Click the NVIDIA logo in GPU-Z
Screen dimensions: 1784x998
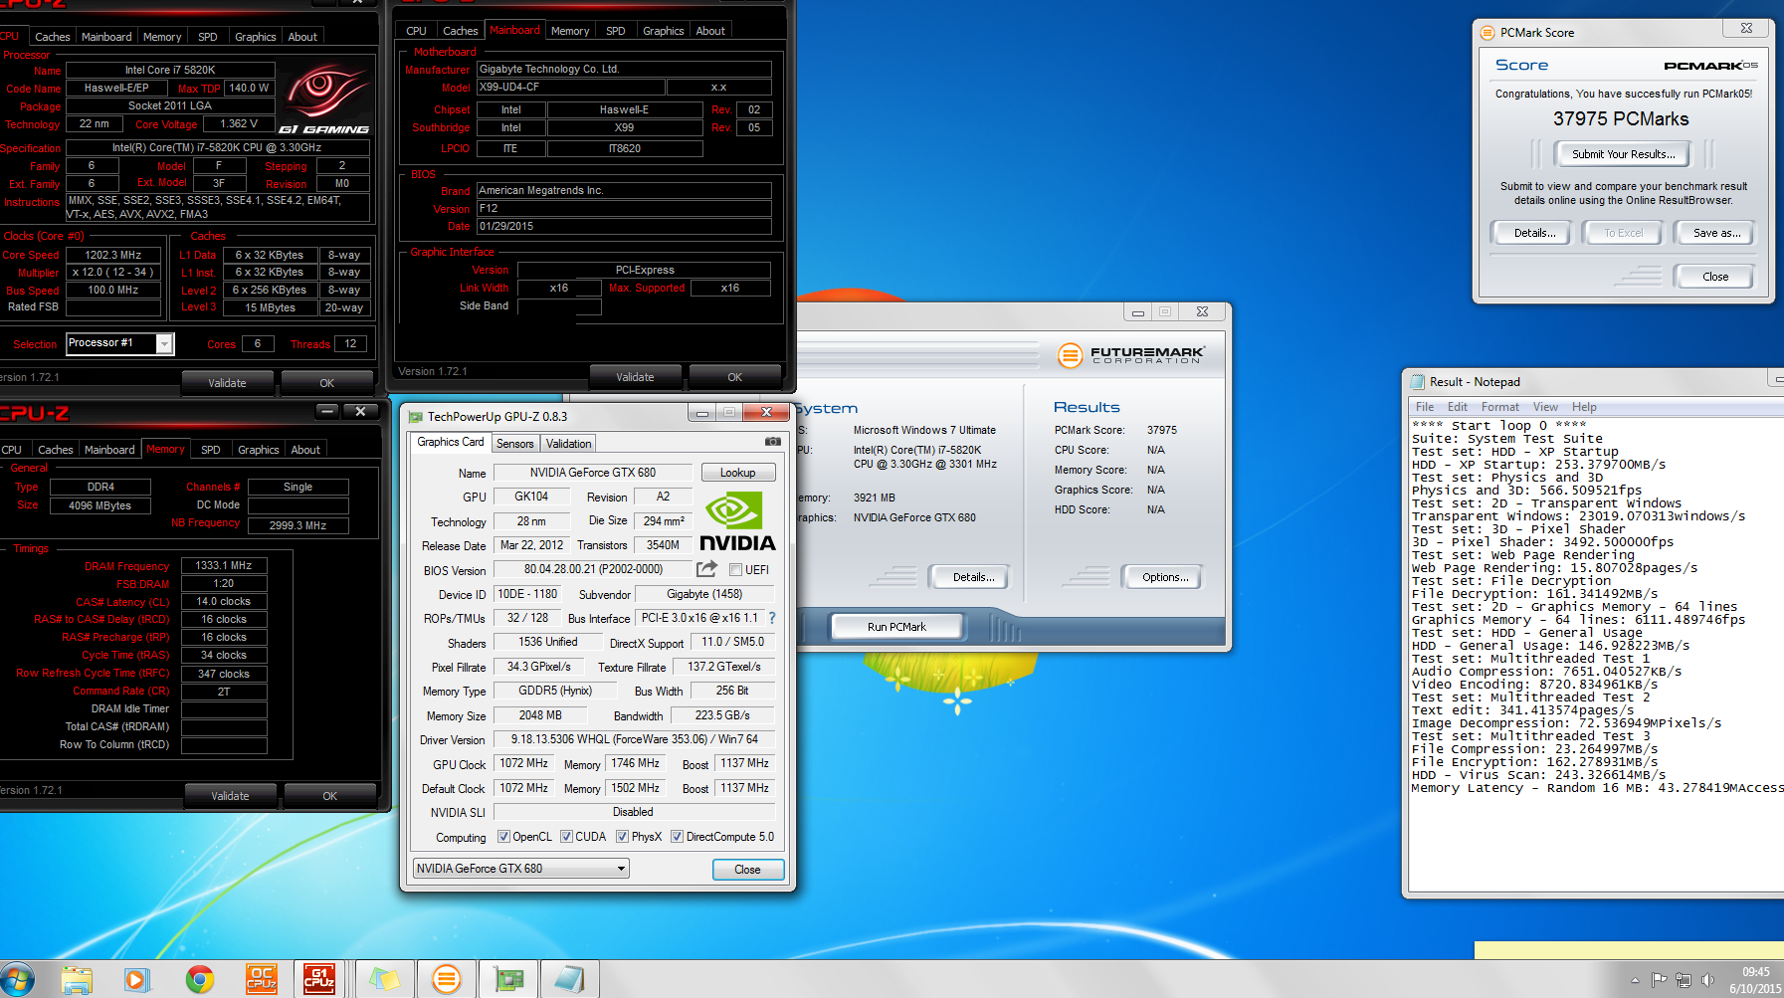point(737,520)
